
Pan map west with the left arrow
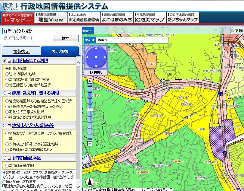(87, 57)
